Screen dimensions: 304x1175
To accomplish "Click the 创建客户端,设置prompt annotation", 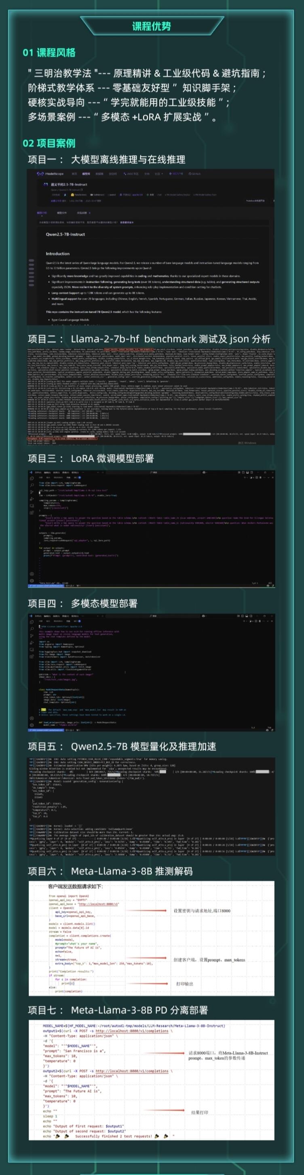I will [x=209, y=960].
